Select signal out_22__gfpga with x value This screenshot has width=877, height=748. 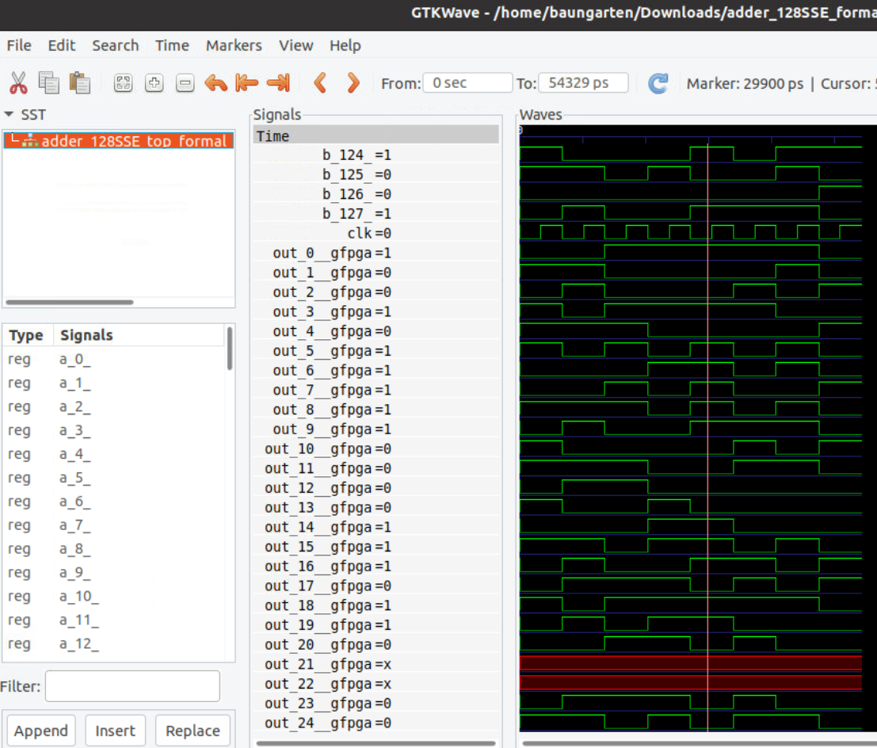click(x=376, y=684)
